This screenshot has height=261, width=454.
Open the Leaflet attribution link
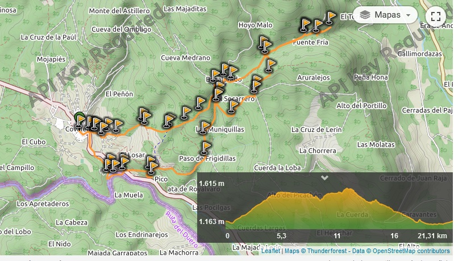coord(270,251)
